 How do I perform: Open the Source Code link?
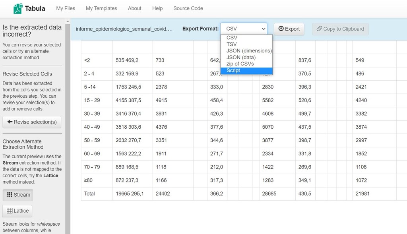pyautogui.click(x=188, y=8)
